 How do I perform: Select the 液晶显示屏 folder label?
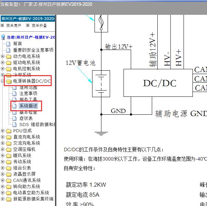24,174
